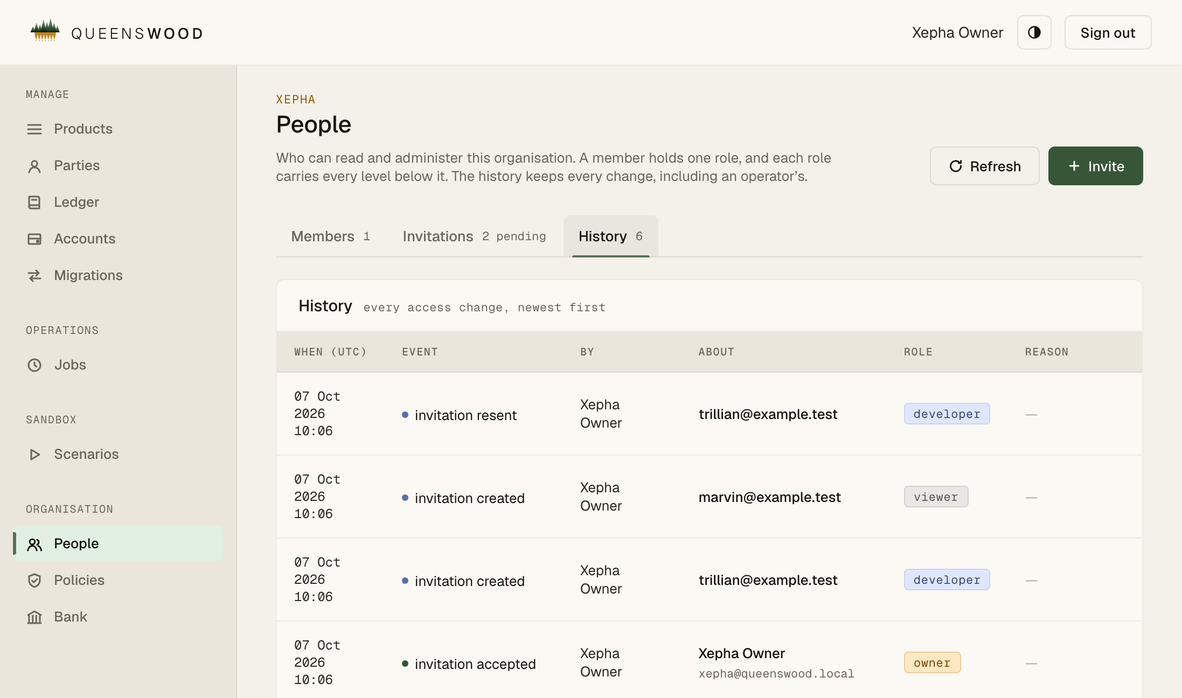Click the owner role badge

[932, 662]
